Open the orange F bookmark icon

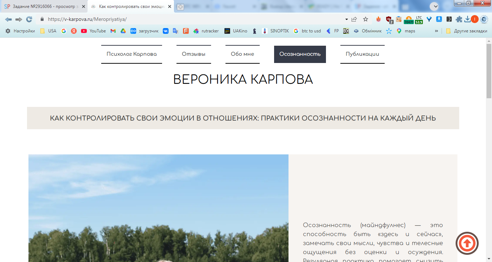pyautogui.click(x=186, y=31)
